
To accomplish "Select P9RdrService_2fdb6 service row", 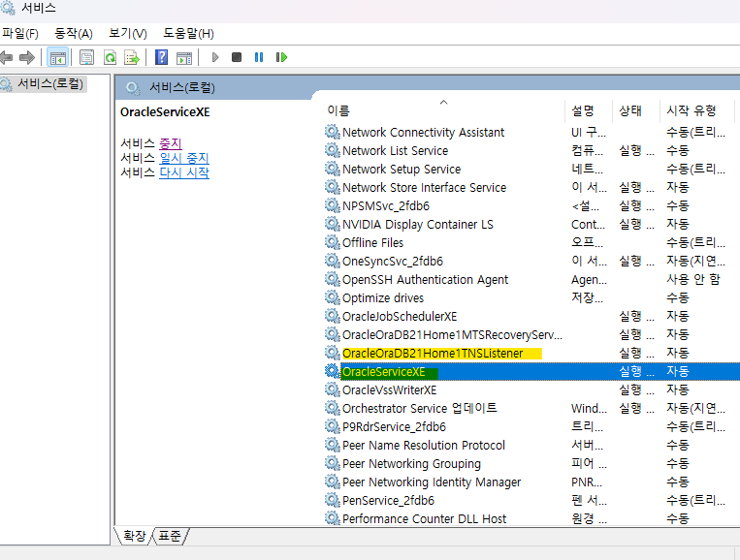I will [x=531, y=426].
